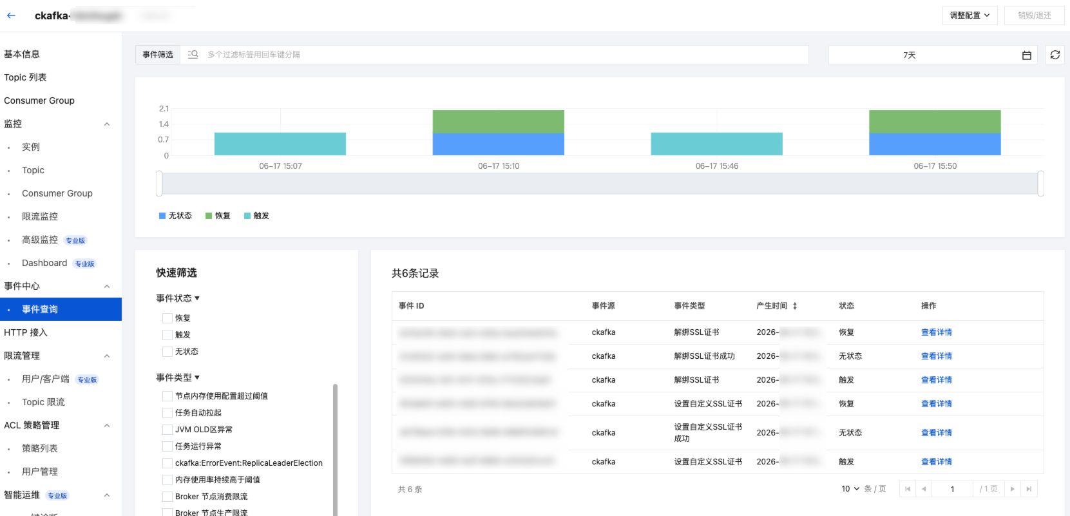This screenshot has width=1070, height=516.
Task: Check 内存使用率持续高于阈值 checkbox
Action: pos(167,480)
